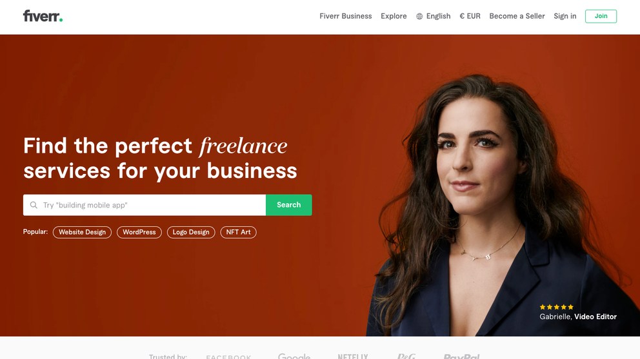Screen dimensions: 640x359
Task: Open the Explore menu
Action: (394, 16)
